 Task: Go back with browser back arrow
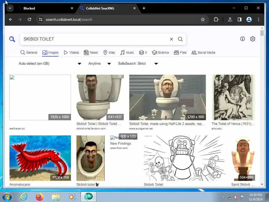click(11, 19)
